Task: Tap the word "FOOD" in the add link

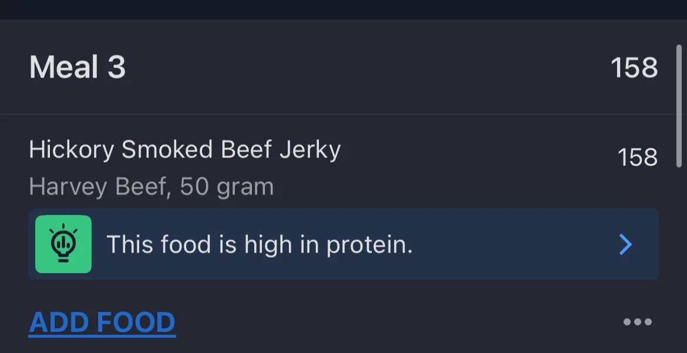Action: coord(136,322)
